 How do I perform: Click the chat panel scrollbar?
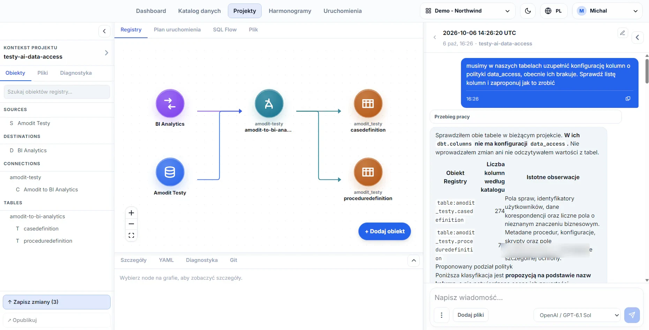pos(647,71)
